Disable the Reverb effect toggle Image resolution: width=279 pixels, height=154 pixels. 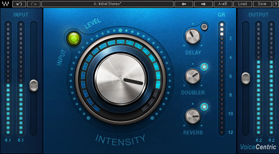pyautogui.click(x=204, y=107)
